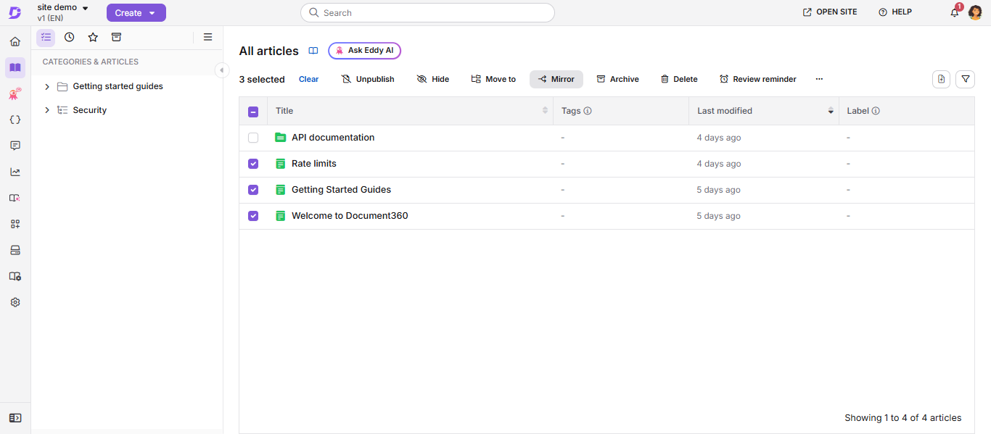Image resolution: width=991 pixels, height=434 pixels.
Task: Open the Drive storage icon in sidebar
Action: click(x=15, y=250)
